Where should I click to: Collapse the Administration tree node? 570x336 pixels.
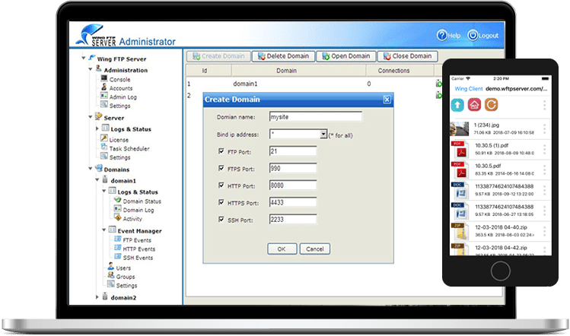(90, 69)
